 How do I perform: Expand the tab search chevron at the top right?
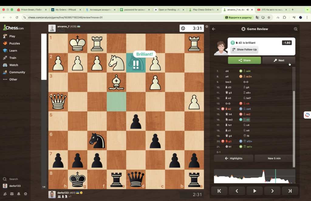coord(307,9)
